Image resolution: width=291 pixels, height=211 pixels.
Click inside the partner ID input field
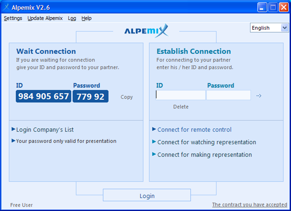coord(180,95)
